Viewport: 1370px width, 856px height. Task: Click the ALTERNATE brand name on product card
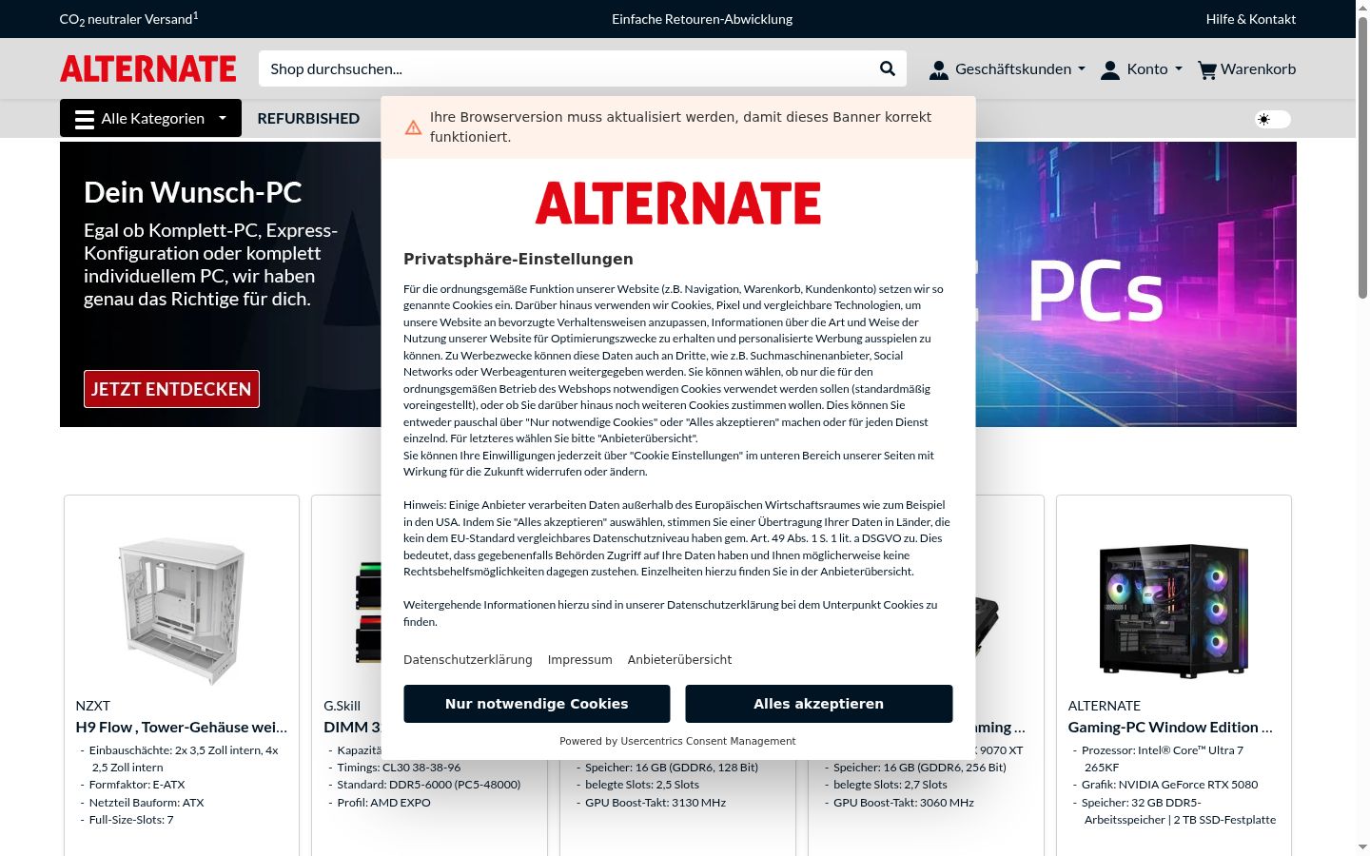[1105, 706]
